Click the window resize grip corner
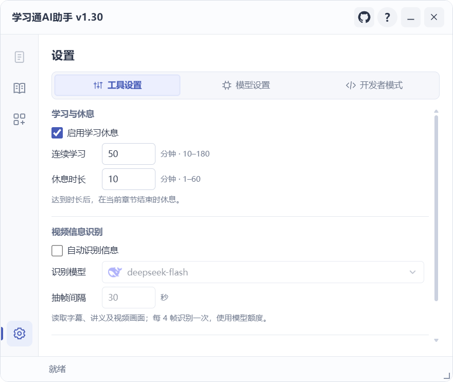 [x=447, y=376]
